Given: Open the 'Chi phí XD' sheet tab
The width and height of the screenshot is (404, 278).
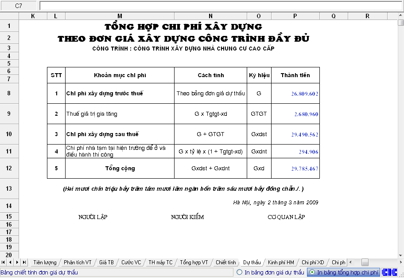Looking at the screenshot, I should tap(313, 262).
